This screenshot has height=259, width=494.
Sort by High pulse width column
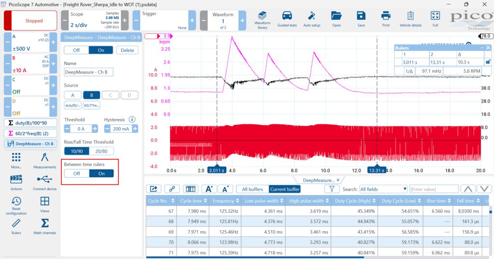click(x=308, y=201)
